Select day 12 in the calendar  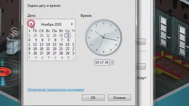35,44
